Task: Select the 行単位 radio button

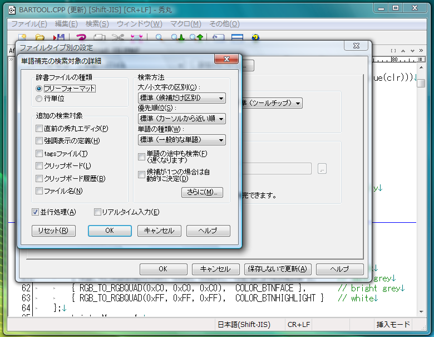Action: click(38, 99)
